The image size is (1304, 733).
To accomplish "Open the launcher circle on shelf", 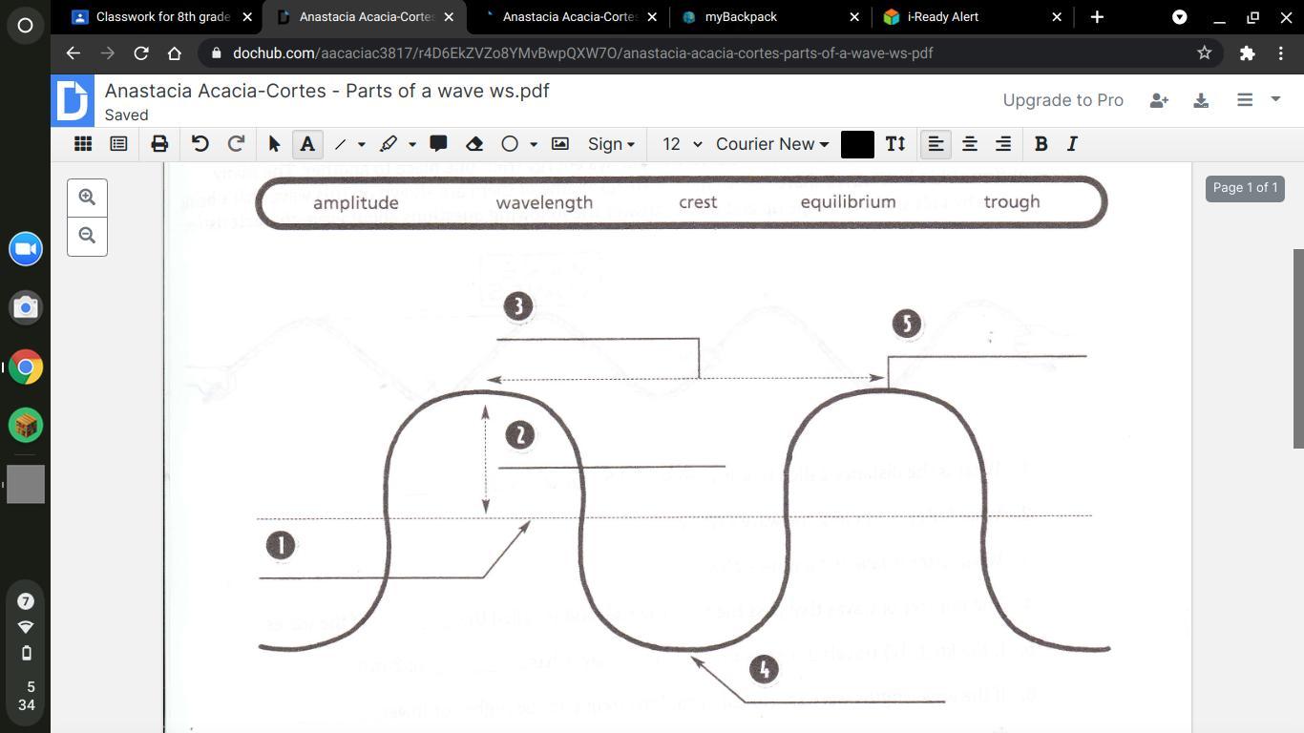I will click(x=26, y=26).
